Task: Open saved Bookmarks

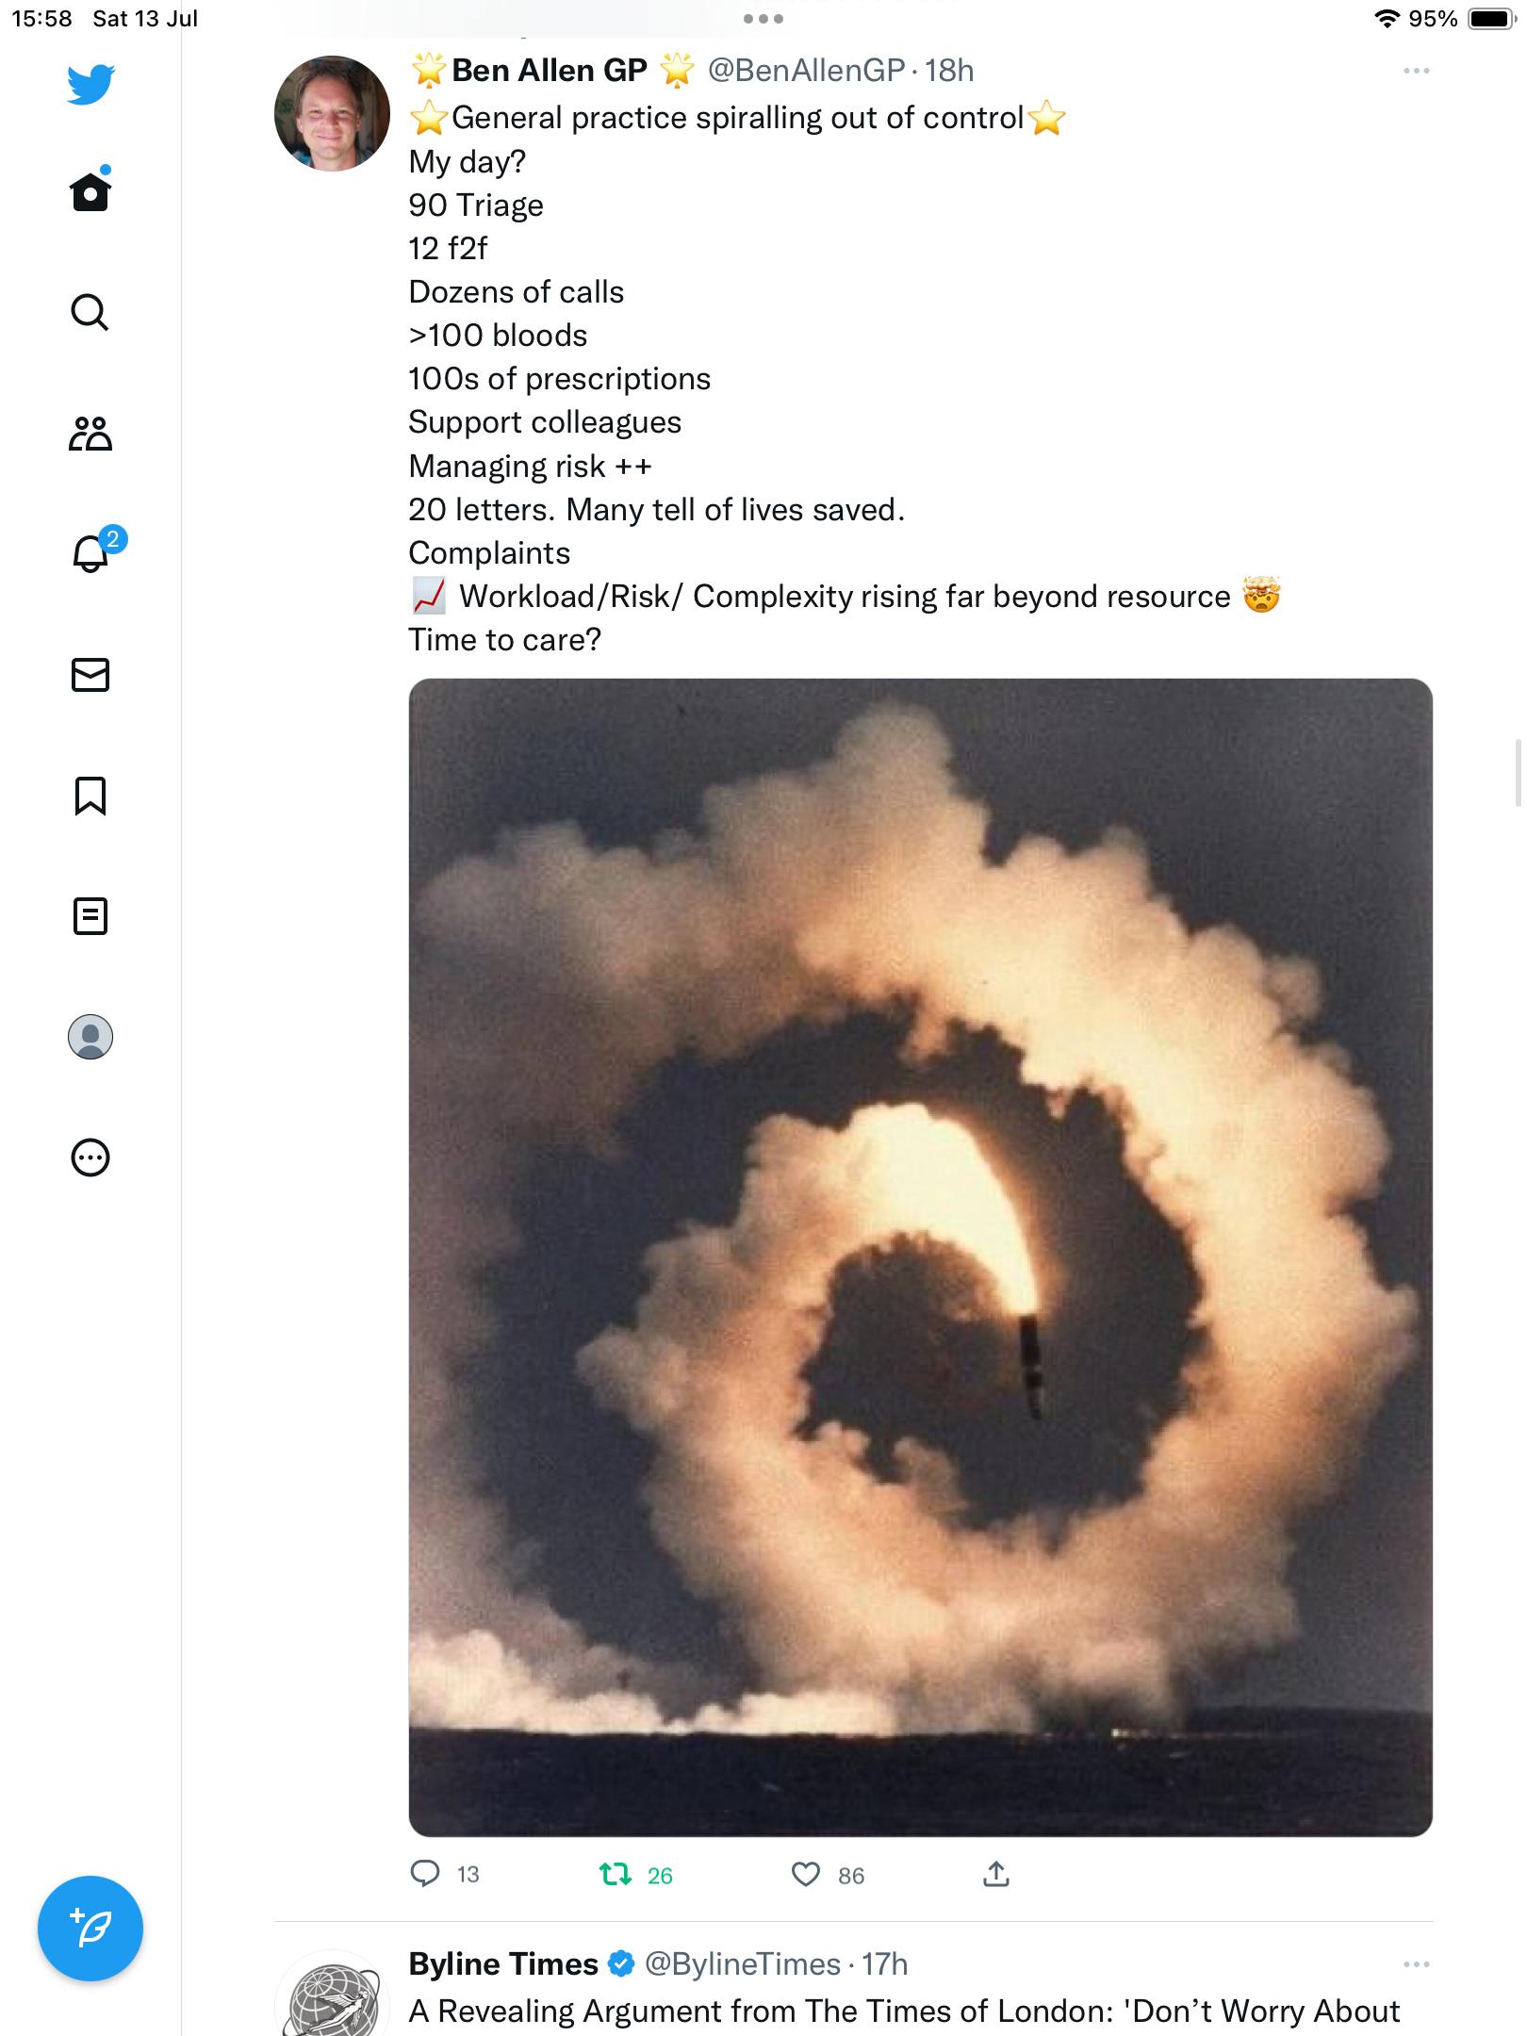Action: [90, 796]
